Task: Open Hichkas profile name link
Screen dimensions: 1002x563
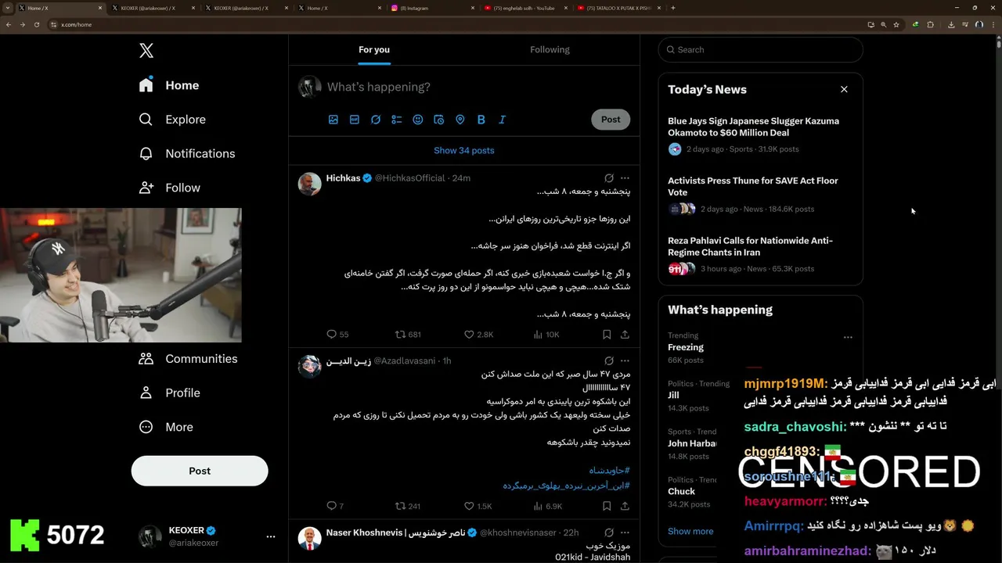Action: click(x=344, y=178)
